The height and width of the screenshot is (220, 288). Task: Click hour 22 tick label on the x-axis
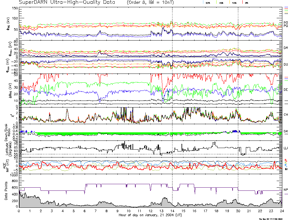(260, 211)
